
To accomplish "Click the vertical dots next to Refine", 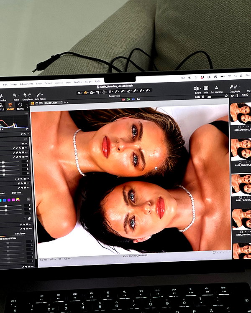I will (27, 106).
